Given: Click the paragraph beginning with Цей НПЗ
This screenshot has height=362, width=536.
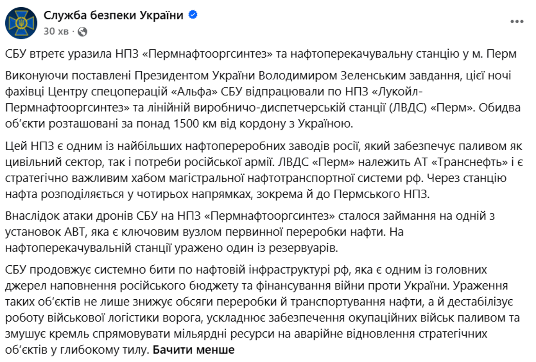Looking at the screenshot, I should (264, 170).
